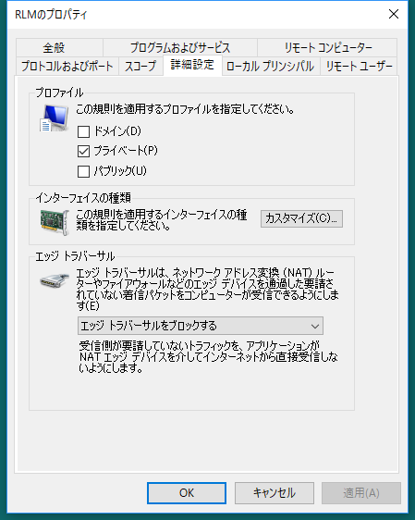Image resolution: width=415 pixels, height=520 pixels.
Task: Go to the プロトコルおよびポート tab
Action: pyautogui.click(x=67, y=66)
